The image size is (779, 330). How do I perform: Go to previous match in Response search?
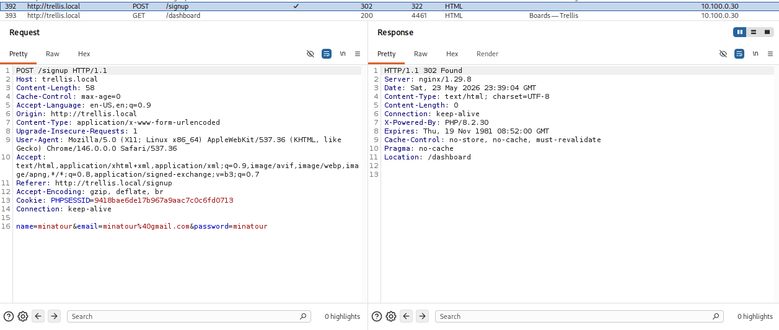(407, 316)
